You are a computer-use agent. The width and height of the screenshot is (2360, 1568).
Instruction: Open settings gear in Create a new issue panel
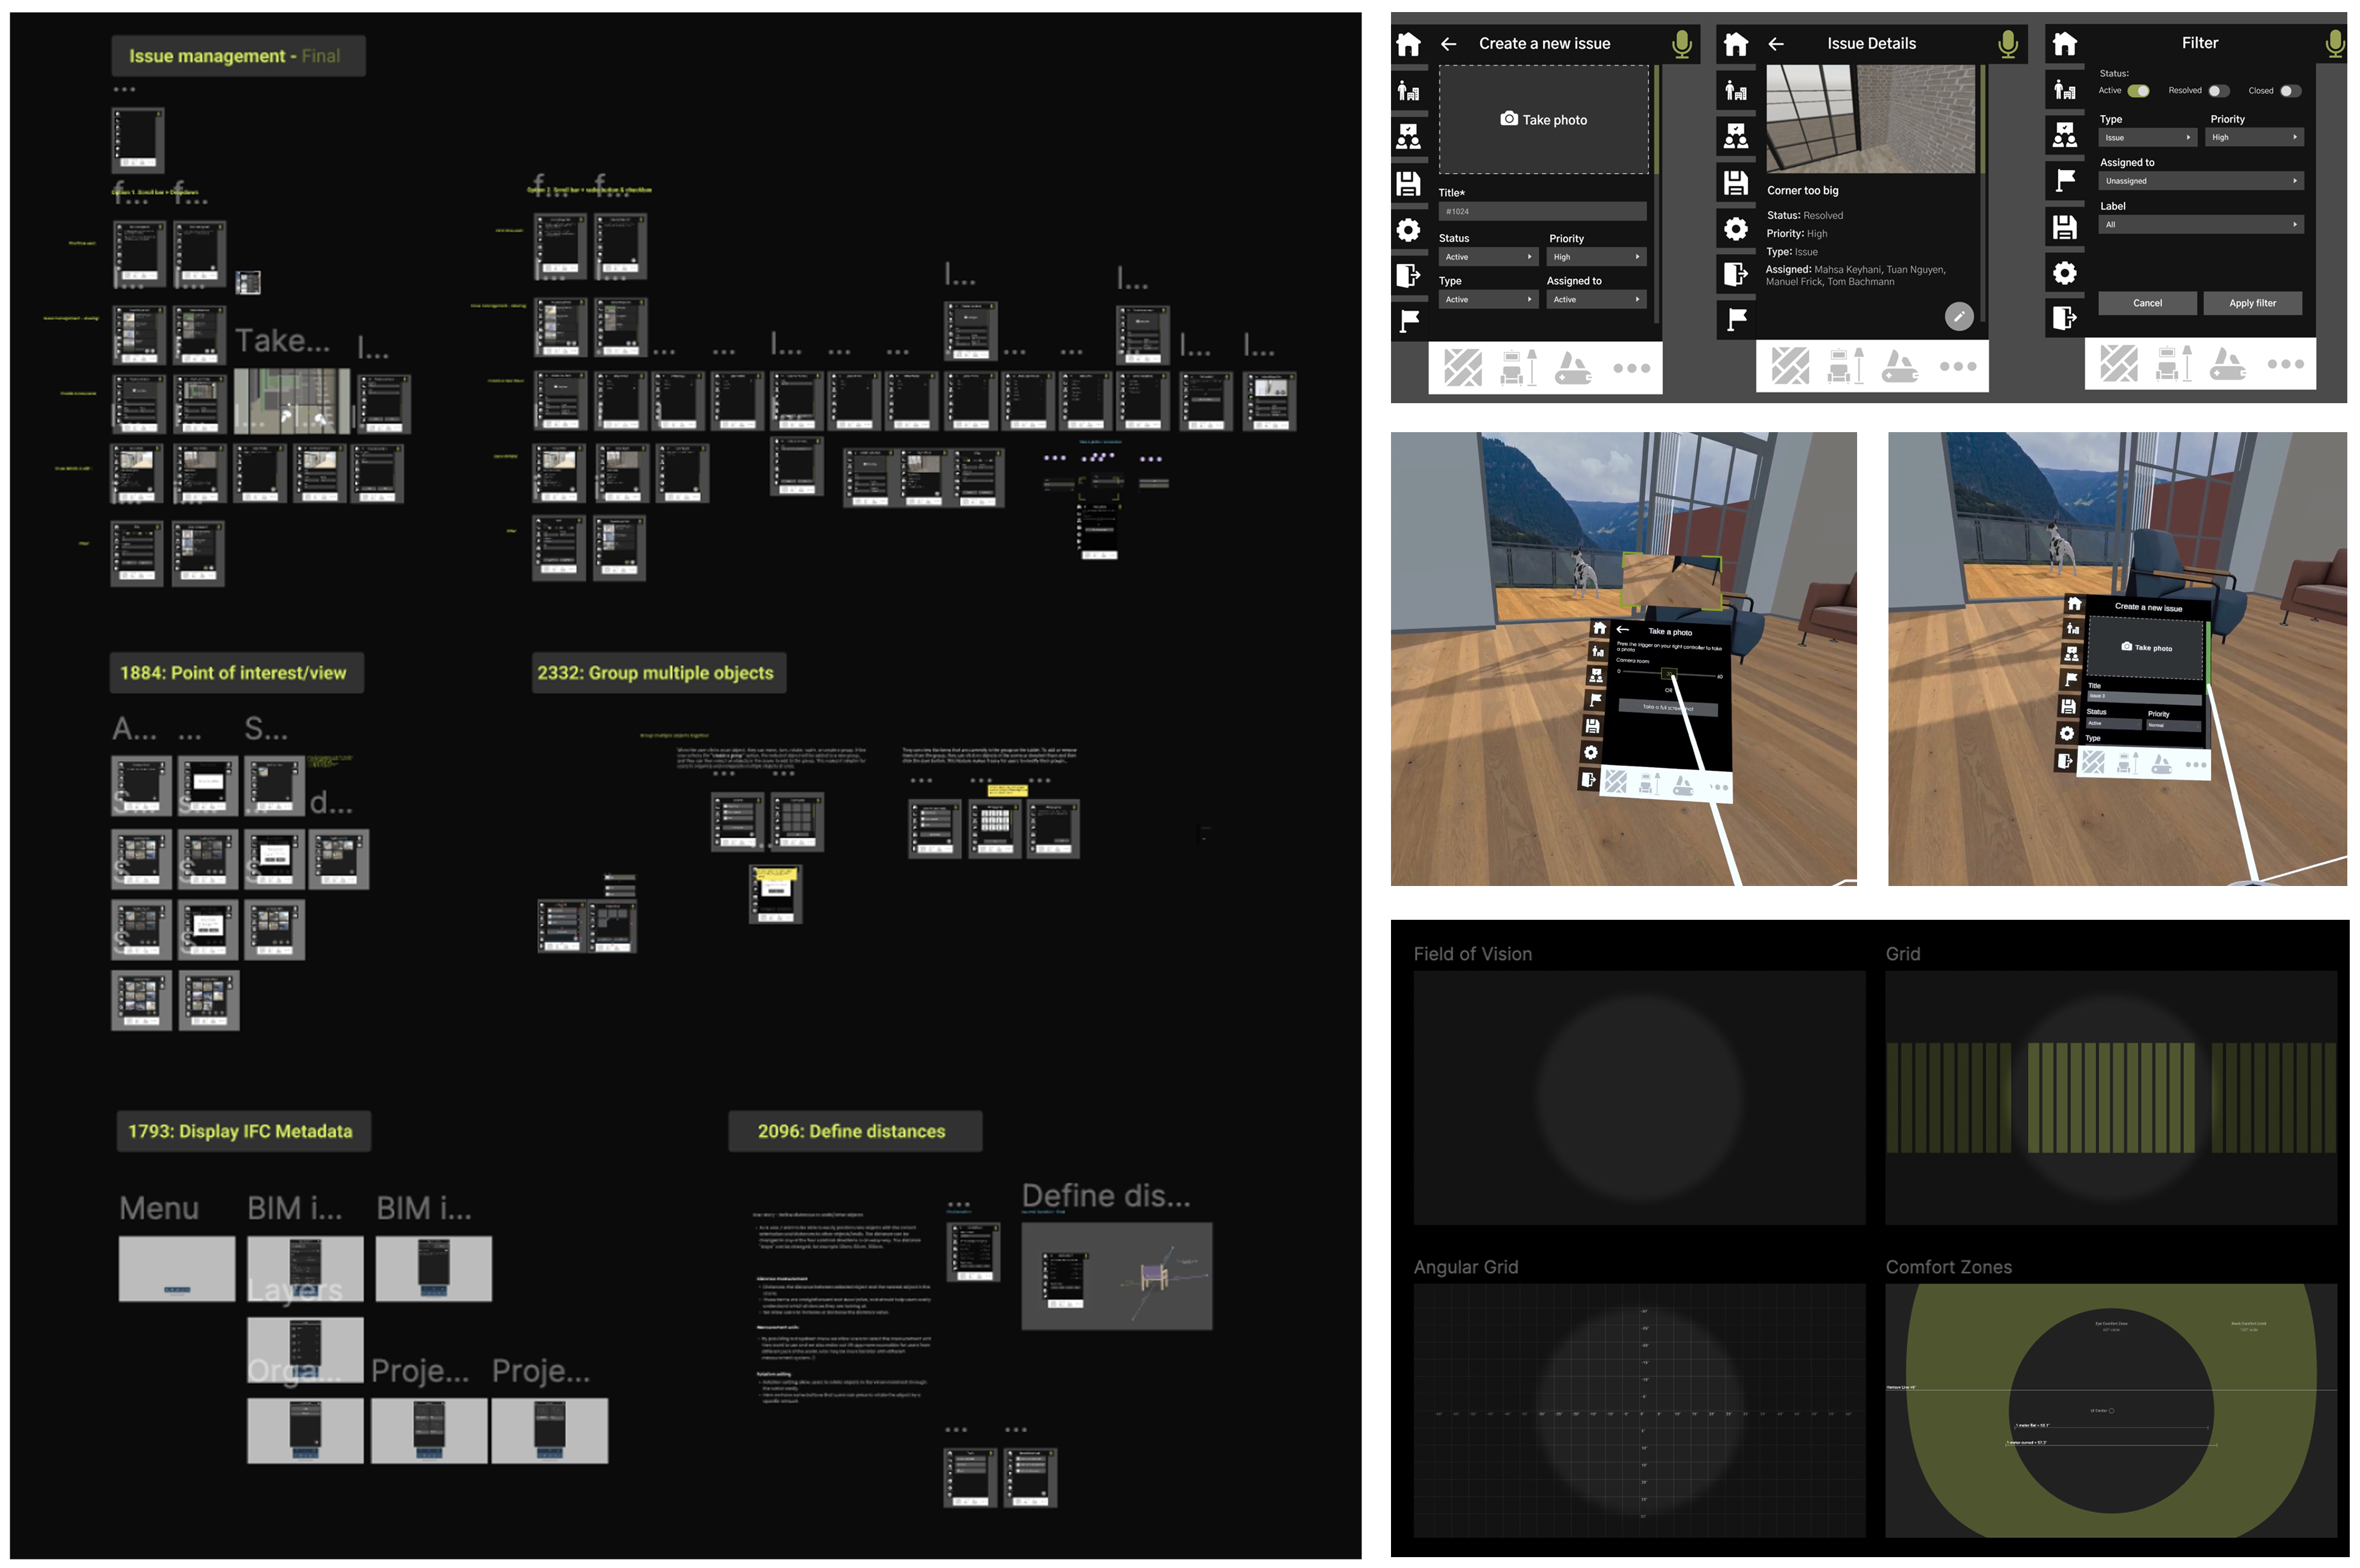[1407, 230]
